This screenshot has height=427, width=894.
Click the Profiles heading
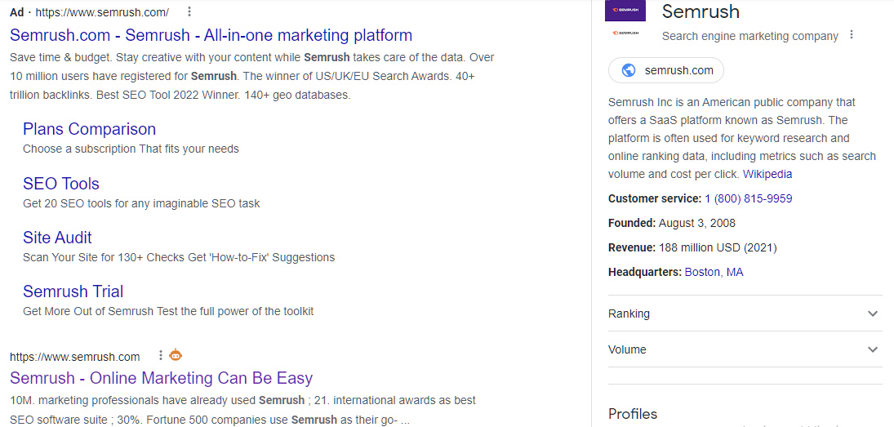point(633,413)
